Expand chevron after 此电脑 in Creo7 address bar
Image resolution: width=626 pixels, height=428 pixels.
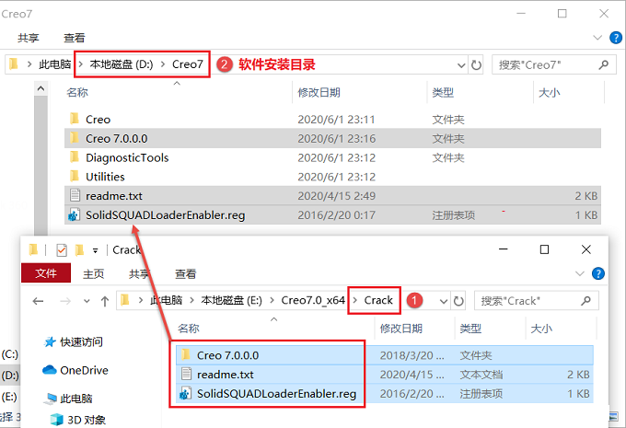pos(80,64)
